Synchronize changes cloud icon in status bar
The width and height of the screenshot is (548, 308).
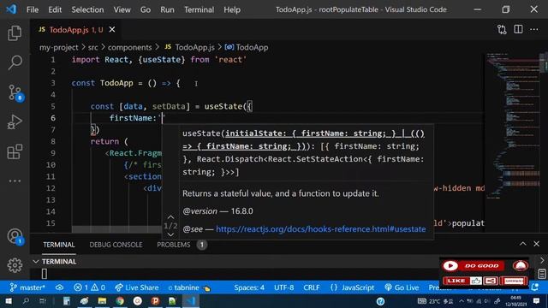59,287
